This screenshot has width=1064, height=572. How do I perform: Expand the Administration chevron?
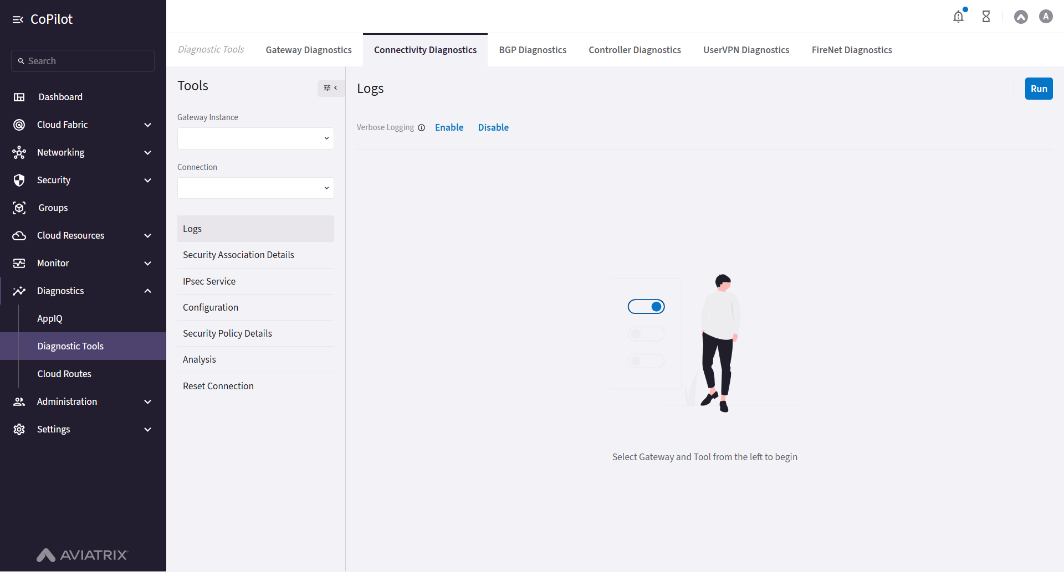pos(148,401)
